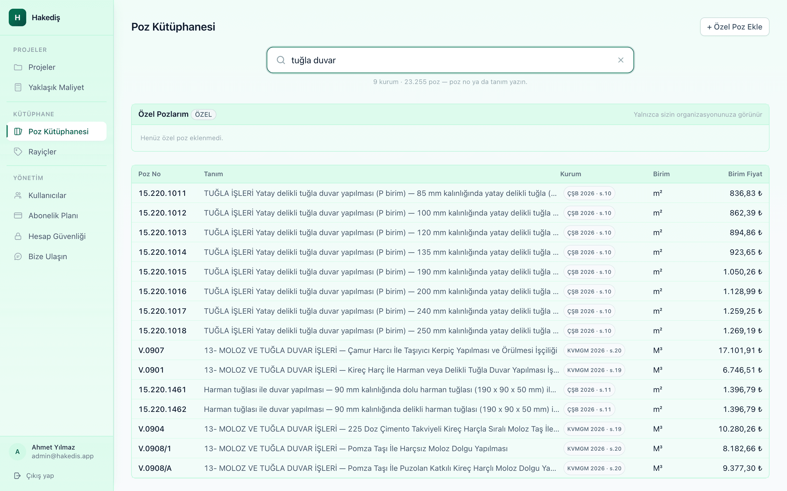787x491 pixels.
Task: Click KVMGM 2026 · s.19 badge of V.0901
Action: point(594,370)
